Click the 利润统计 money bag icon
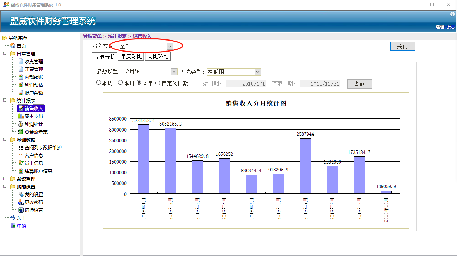Screen dimensions: 457x256 click(x=21, y=124)
